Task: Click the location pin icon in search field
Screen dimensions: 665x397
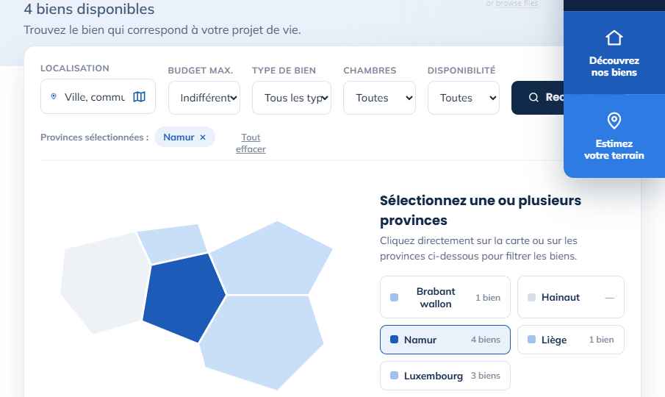Action: click(54, 96)
